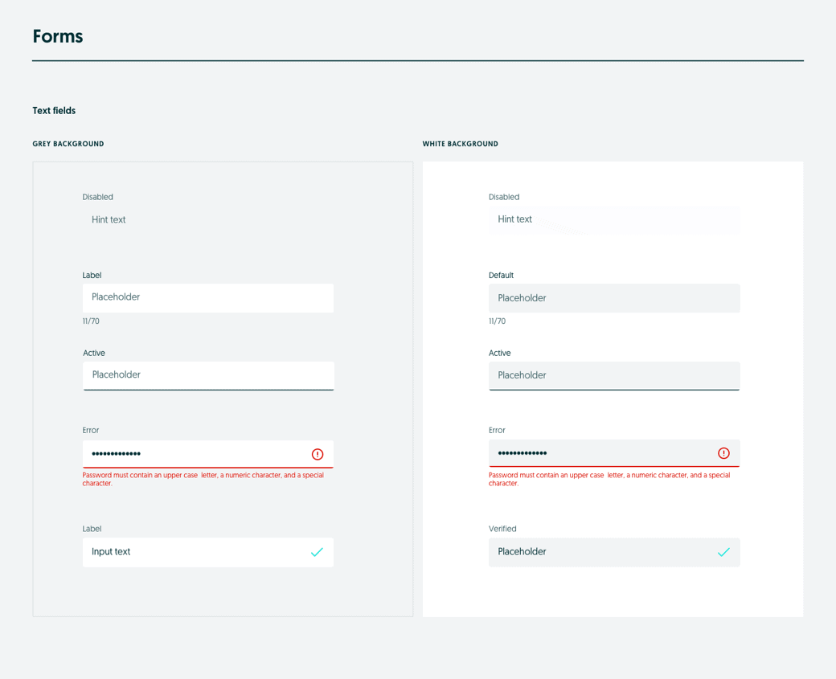Select the Active Placeholder field in the white panel
Screen dimensions: 836x679
613,375
